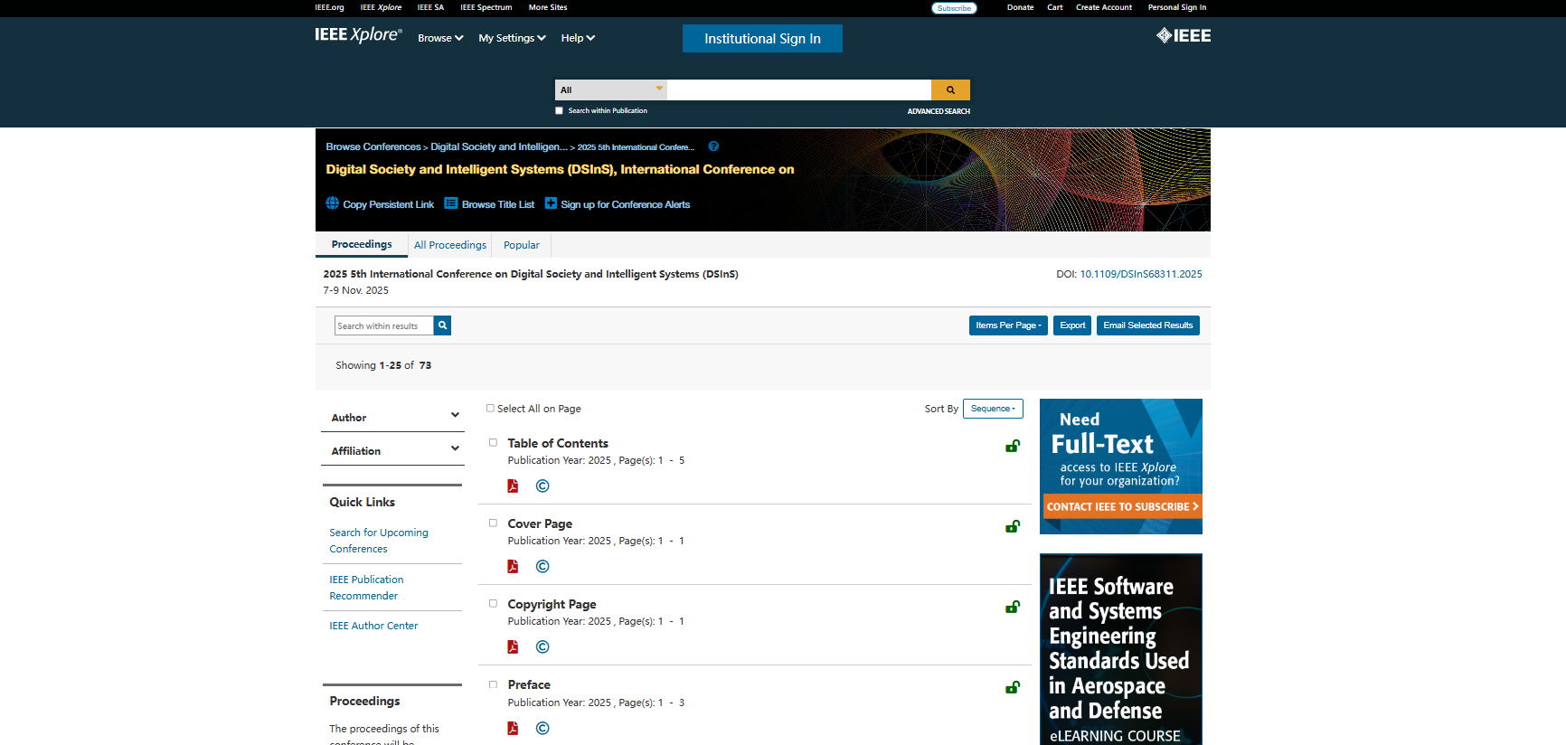Click the help question mark icon in breadcrumb
This screenshot has width=1566, height=745.
click(713, 146)
